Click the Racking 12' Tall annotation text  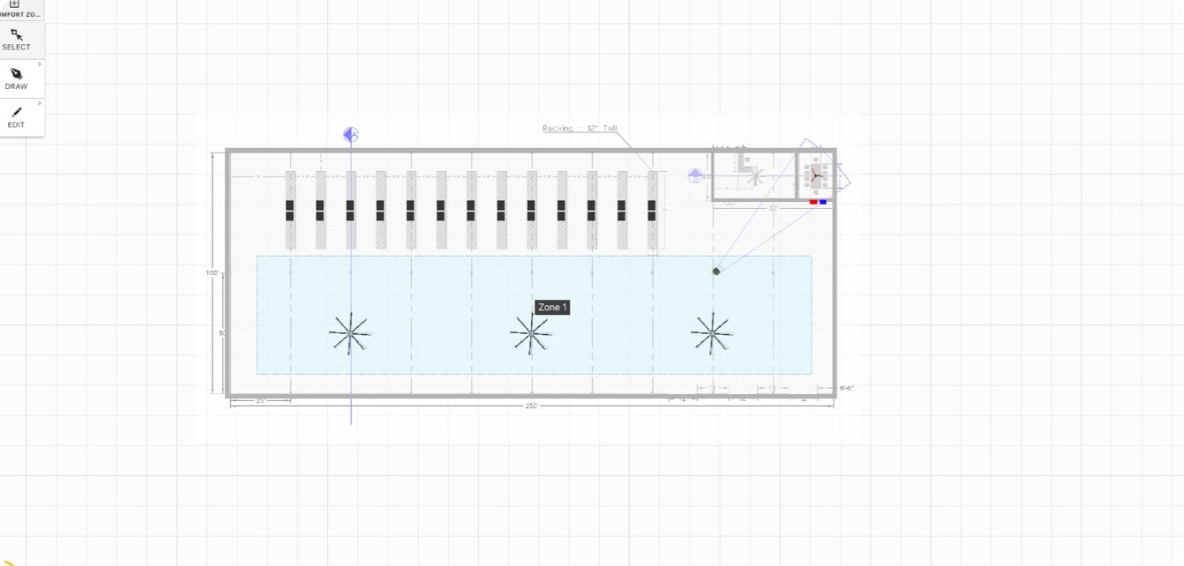tap(579, 129)
